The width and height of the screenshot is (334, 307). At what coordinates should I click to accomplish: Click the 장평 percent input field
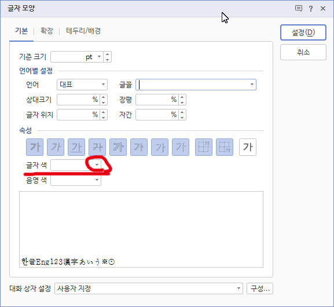[157, 100]
